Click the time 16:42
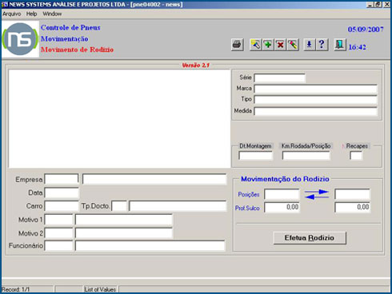 [x=358, y=47]
